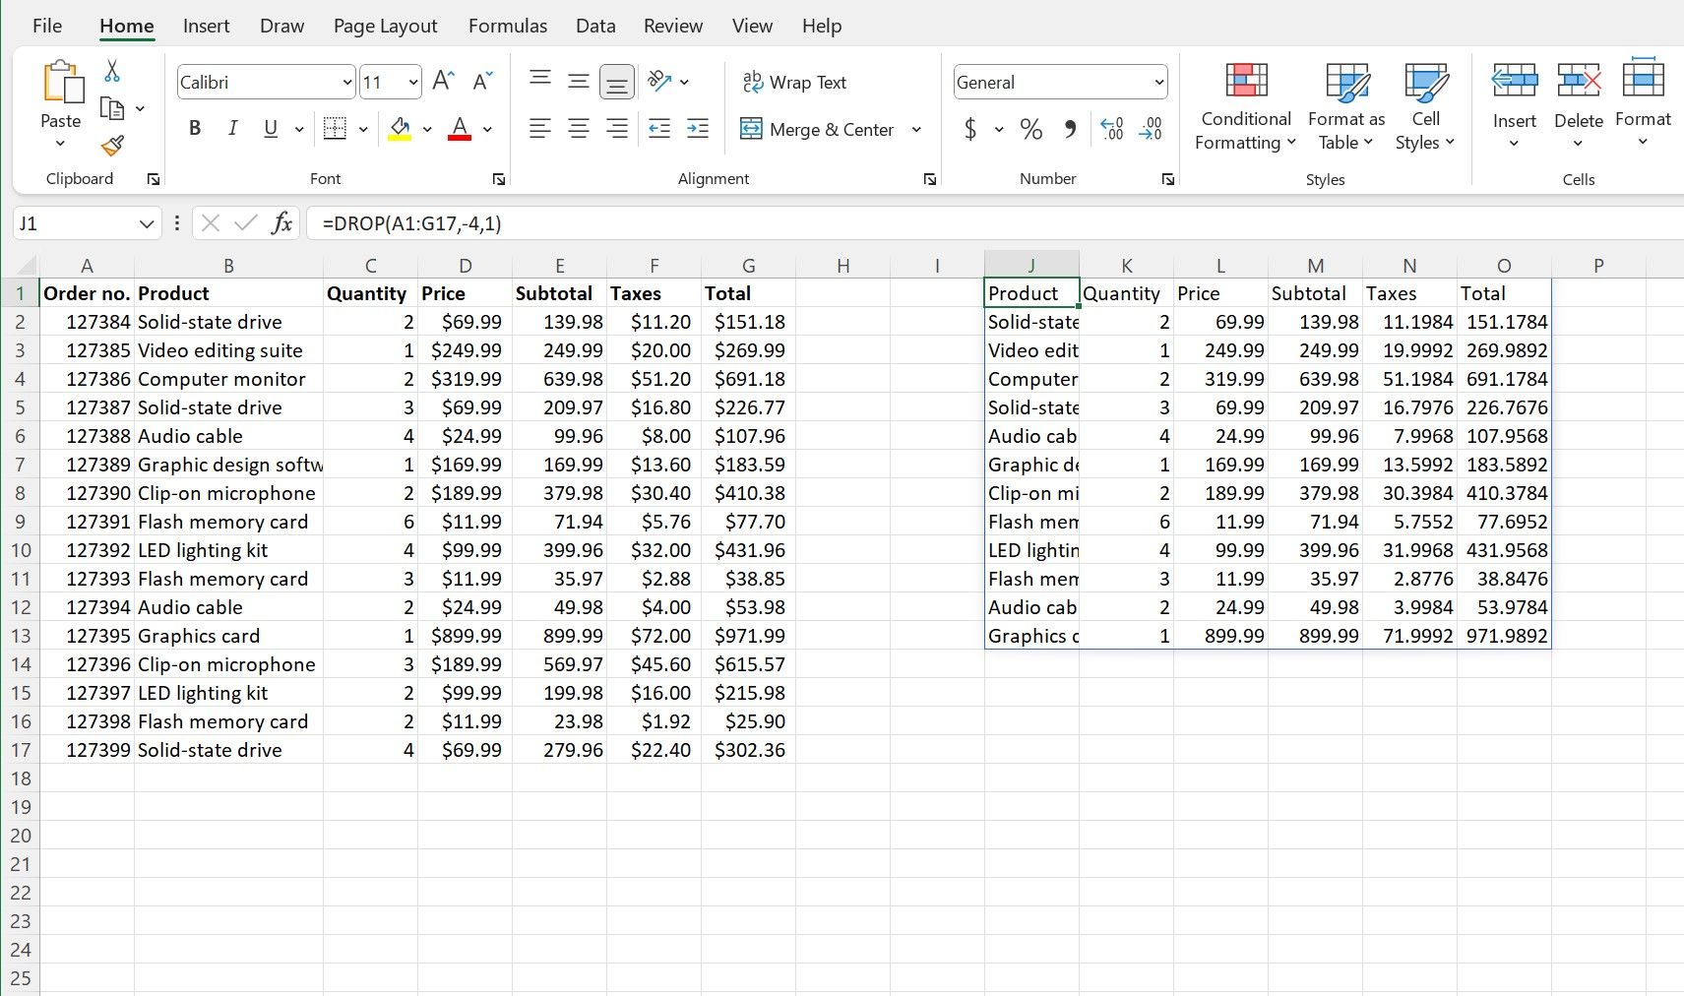
Task: Toggle bold formatting
Action: click(x=194, y=128)
